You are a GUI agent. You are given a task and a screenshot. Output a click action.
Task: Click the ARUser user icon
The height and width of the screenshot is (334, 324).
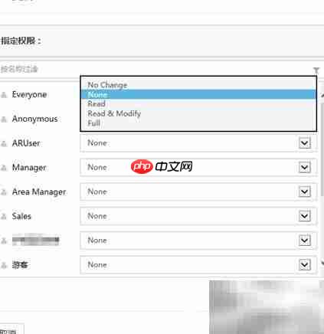point(4,143)
